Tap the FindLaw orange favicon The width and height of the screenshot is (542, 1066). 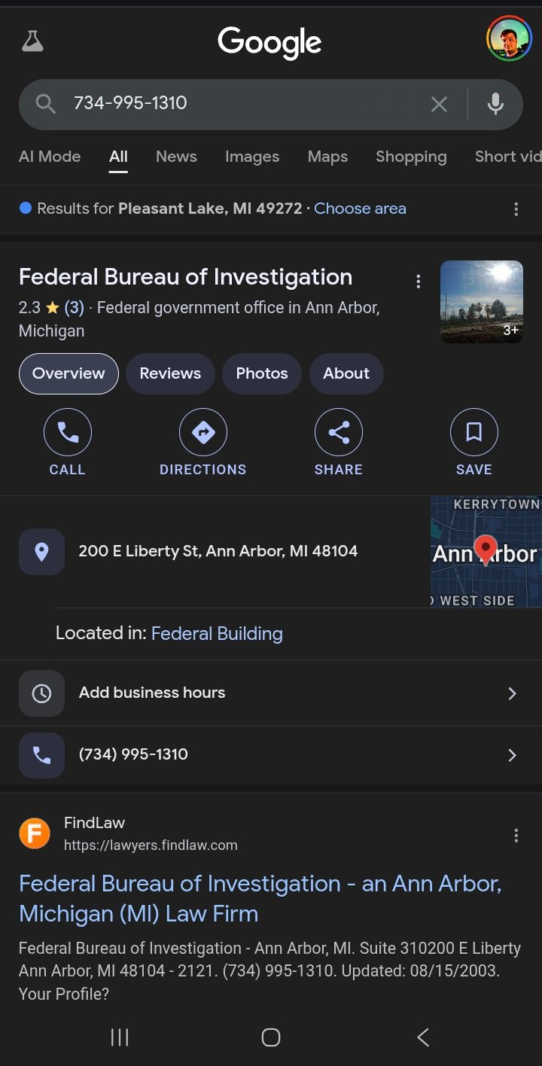35,833
